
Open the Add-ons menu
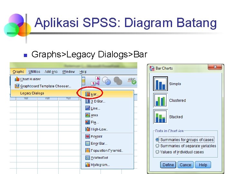pos(51,72)
